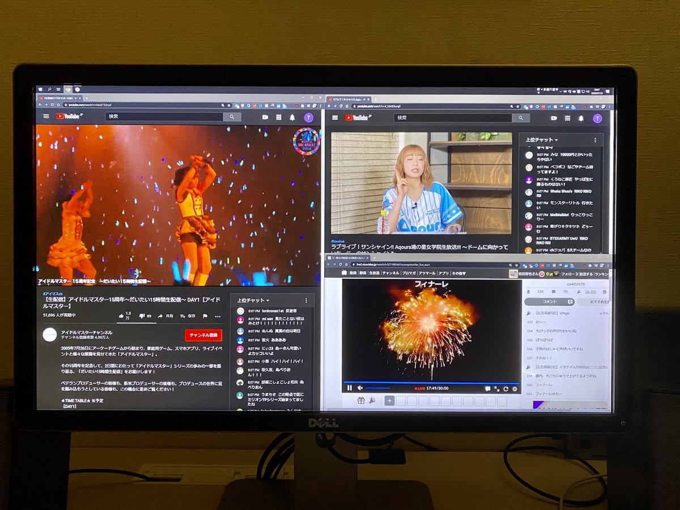This screenshot has width=680, height=510.
Task: Open Niconico player settings gear
Action: tap(515, 389)
